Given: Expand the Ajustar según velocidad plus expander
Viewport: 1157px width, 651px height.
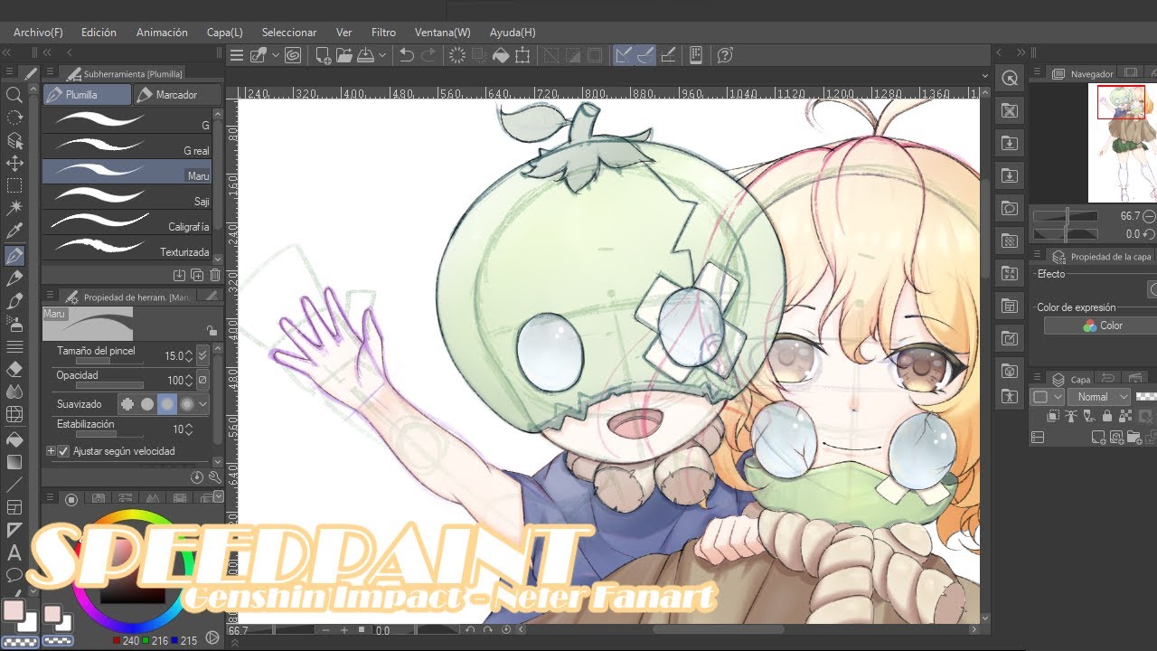Looking at the screenshot, I should click(x=51, y=451).
